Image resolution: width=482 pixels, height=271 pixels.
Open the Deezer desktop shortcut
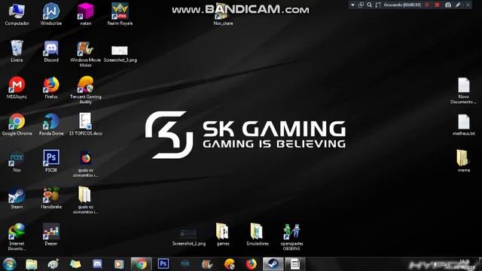pyautogui.click(x=51, y=234)
